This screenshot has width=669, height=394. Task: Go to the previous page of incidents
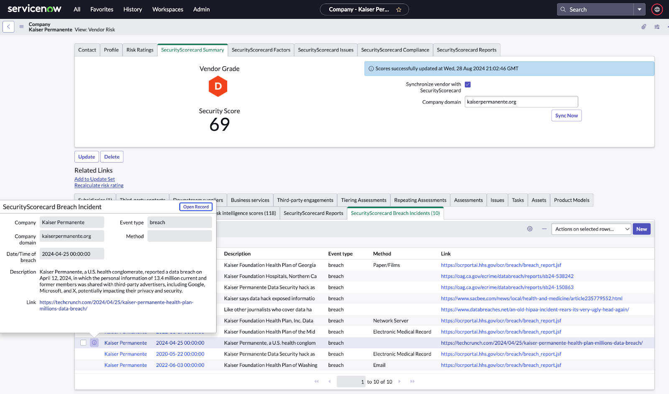click(x=329, y=381)
